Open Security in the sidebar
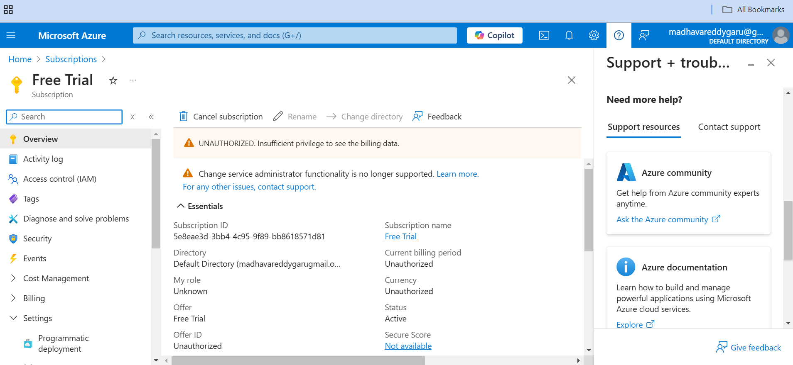 [75, 238]
